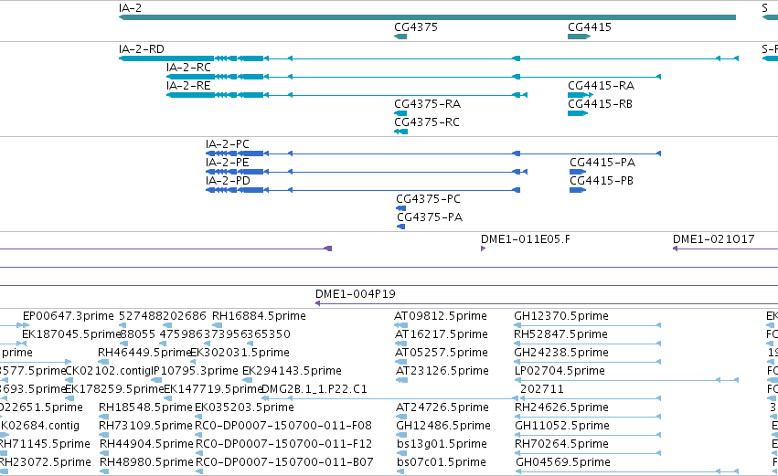778x476 pixels.
Task: Click label RC0-DP0007-150700-011-B07
Action: click(x=284, y=463)
